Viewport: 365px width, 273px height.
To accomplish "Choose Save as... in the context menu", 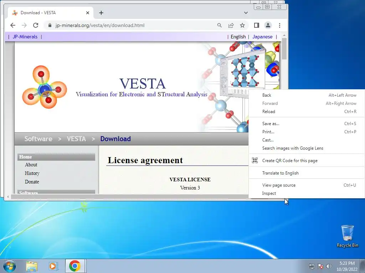I will coord(307,123).
